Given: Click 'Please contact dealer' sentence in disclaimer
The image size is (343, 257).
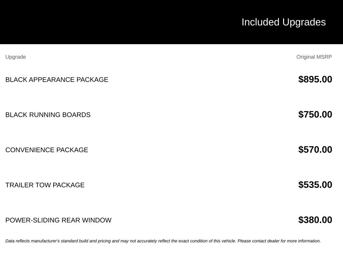Looking at the screenshot, I should pyautogui.click(x=279, y=241).
